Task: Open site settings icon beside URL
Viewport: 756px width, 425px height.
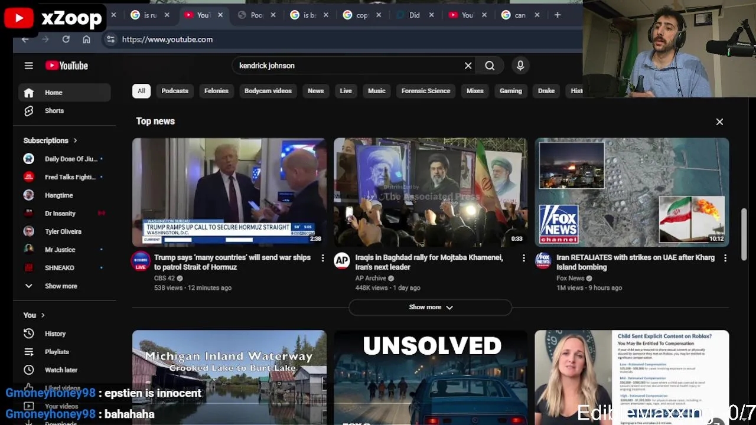Action: tap(110, 39)
